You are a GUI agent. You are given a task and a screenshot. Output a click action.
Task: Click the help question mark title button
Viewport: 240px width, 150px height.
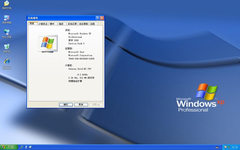tap(98, 18)
